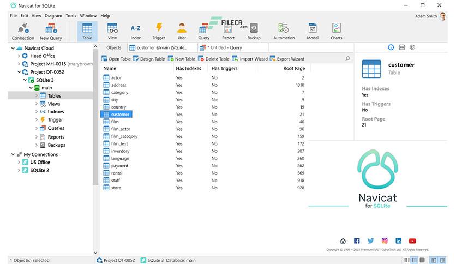Click the New Query toolbar icon
The height and width of the screenshot is (264, 456).
coord(51,32)
